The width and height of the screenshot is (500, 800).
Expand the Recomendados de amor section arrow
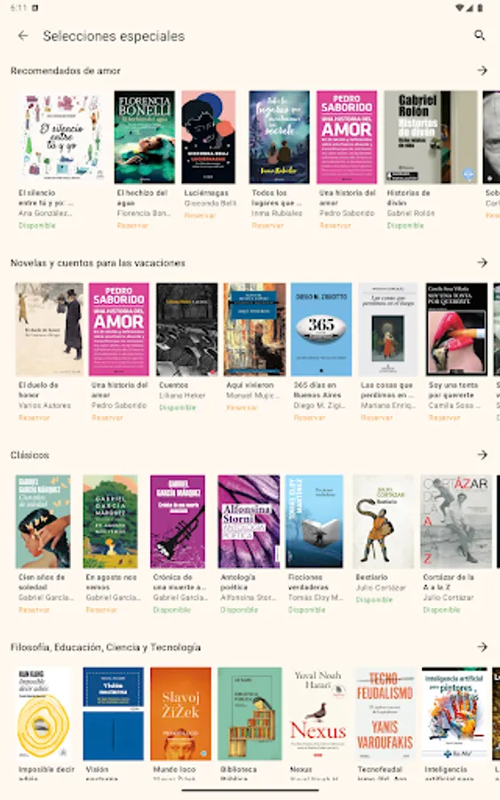tap(482, 70)
